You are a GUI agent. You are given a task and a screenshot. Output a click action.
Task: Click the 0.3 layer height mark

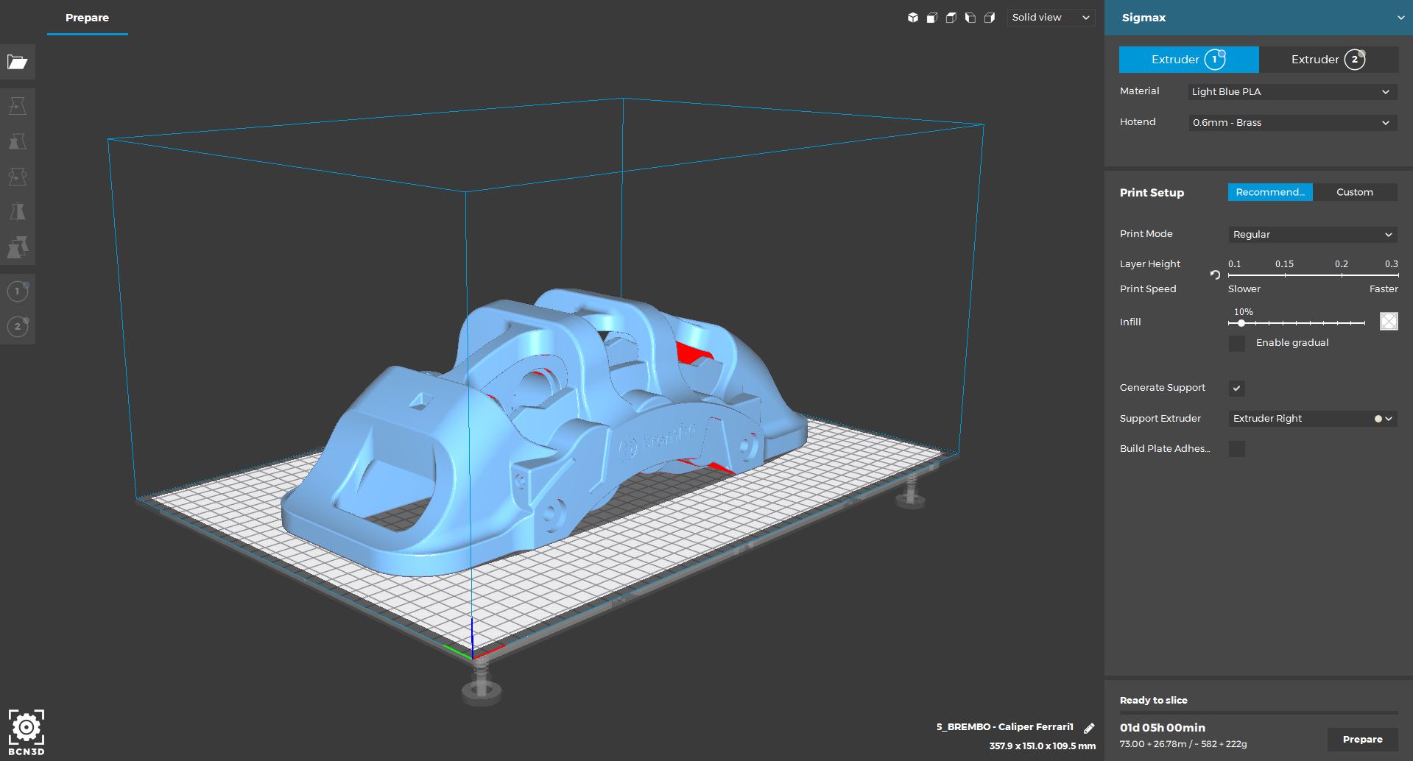1391,264
